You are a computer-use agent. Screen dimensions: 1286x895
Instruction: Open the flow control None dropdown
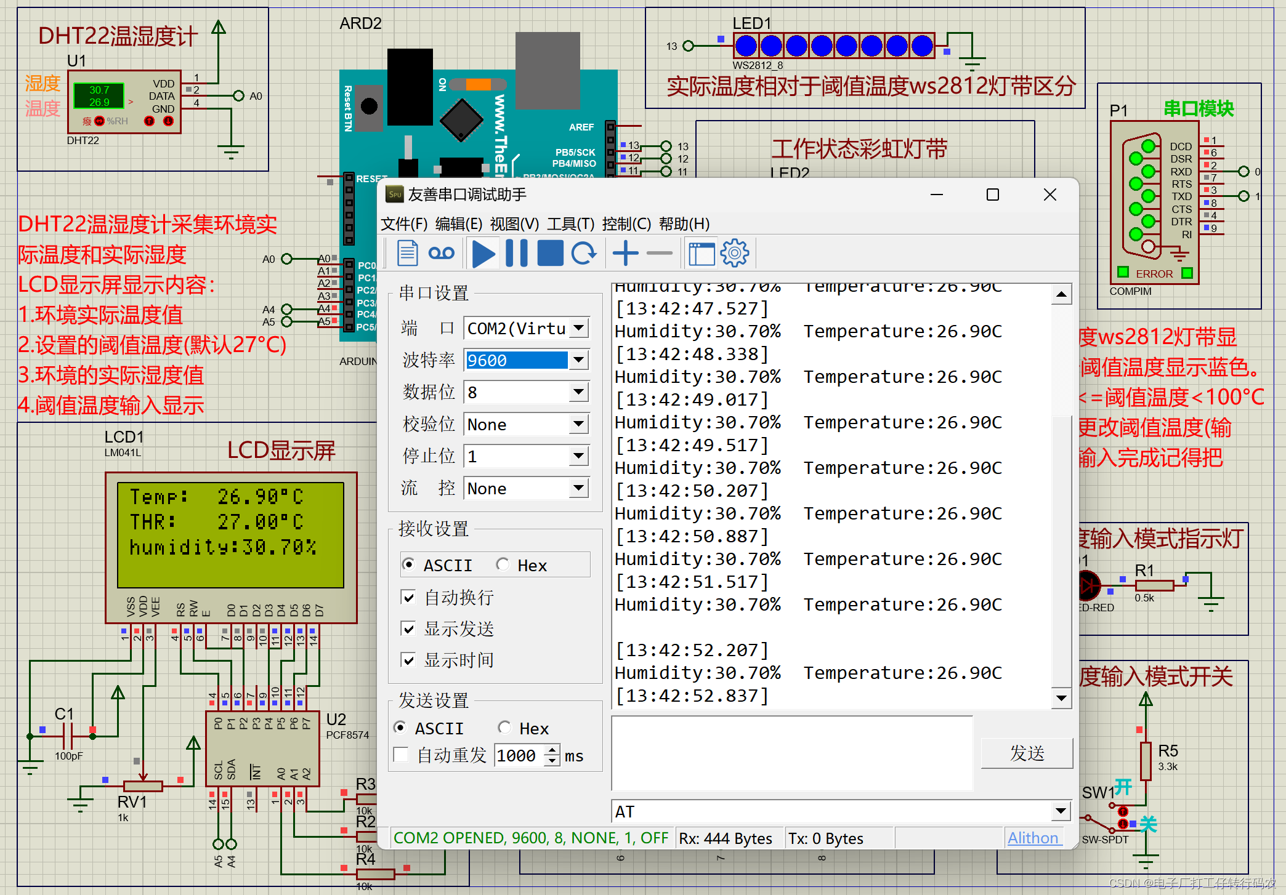578,488
